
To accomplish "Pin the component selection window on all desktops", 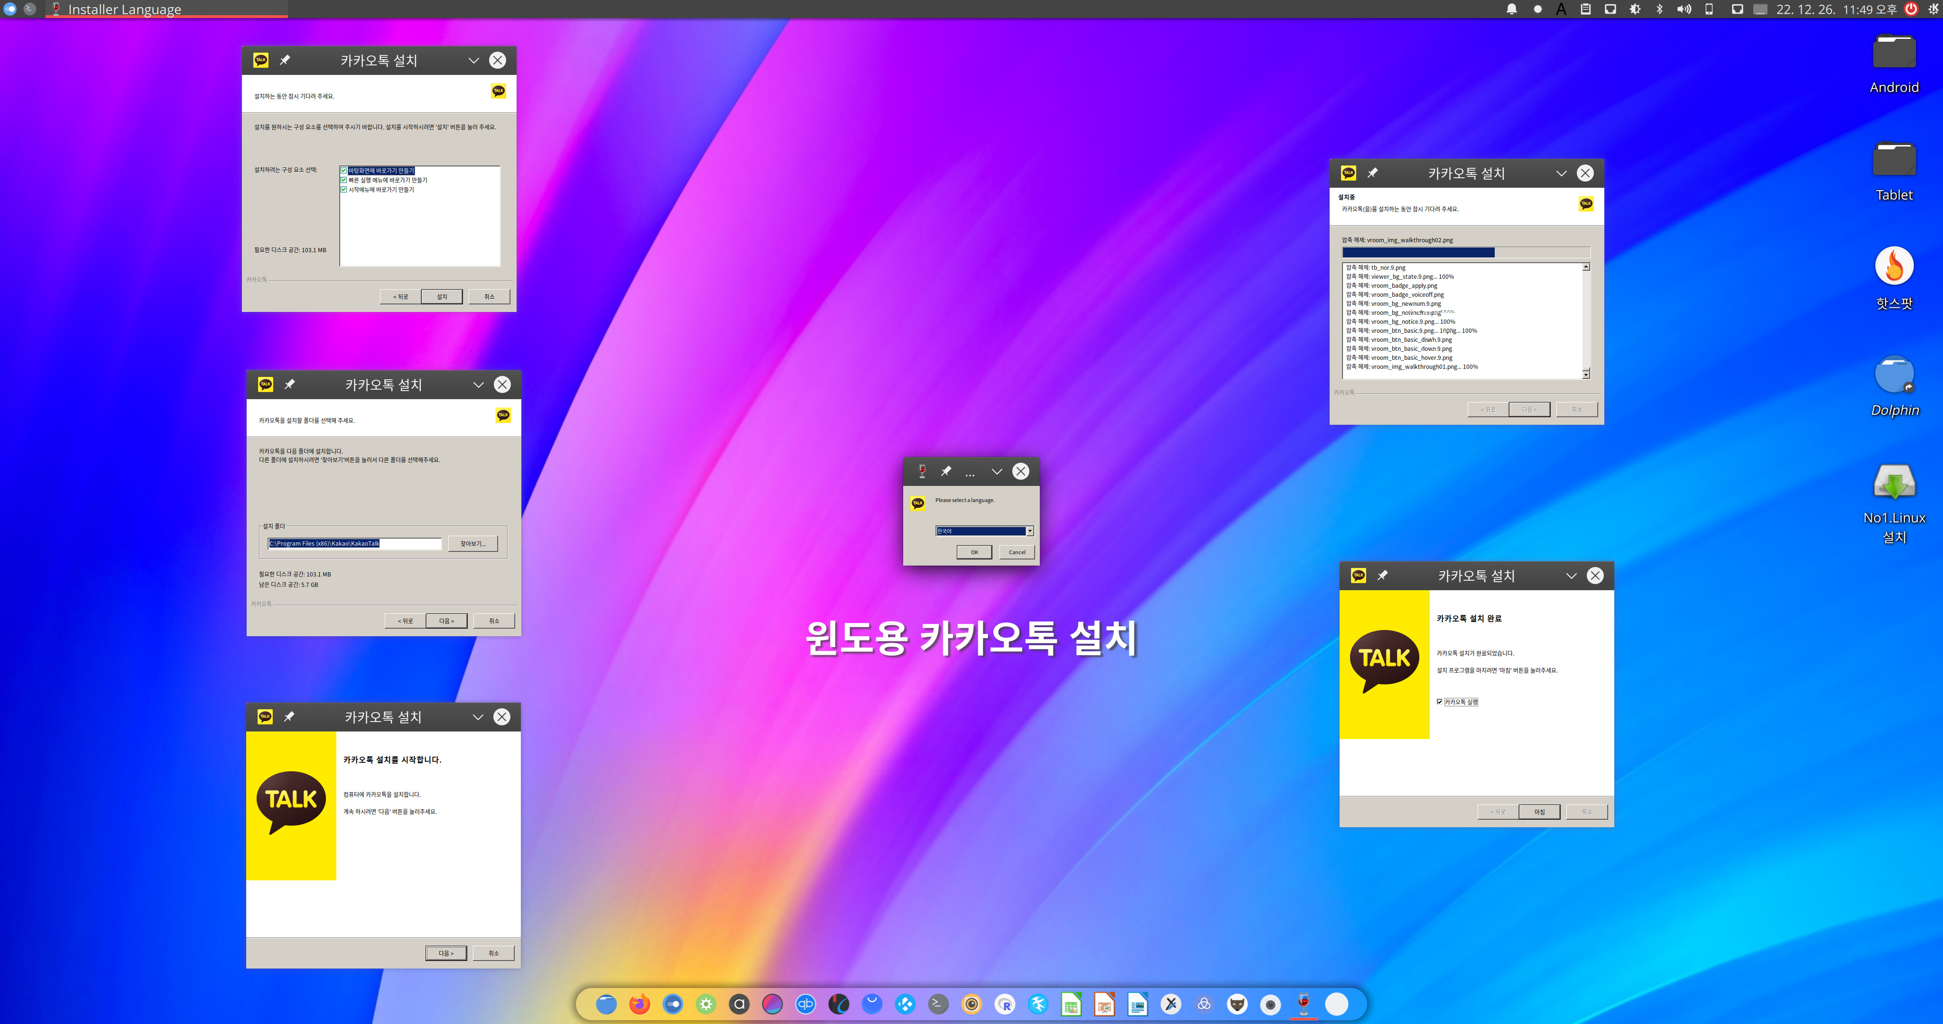I will click(x=285, y=60).
